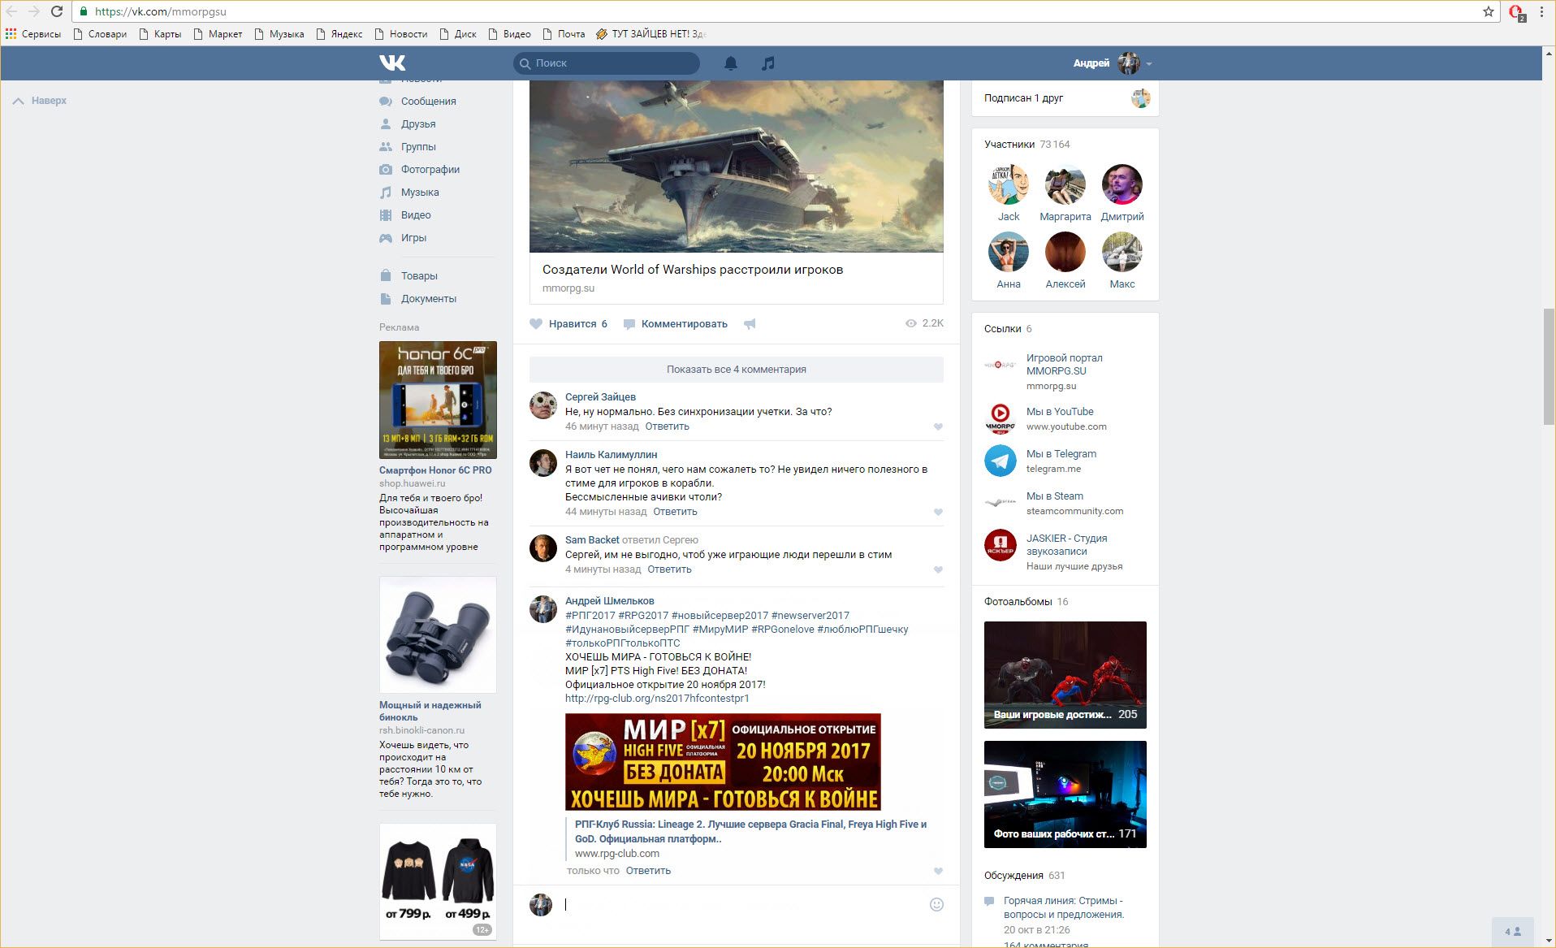Image resolution: width=1556 pixels, height=948 pixels.
Task: Open member Макс's avatar
Action: coord(1122,252)
